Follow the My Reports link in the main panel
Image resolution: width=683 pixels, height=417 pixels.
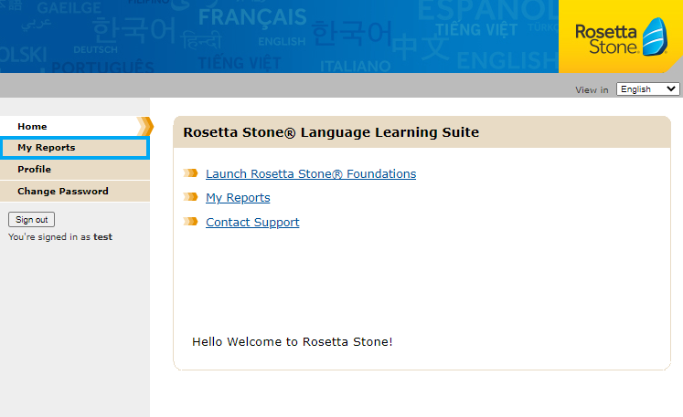[x=238, y=197]
